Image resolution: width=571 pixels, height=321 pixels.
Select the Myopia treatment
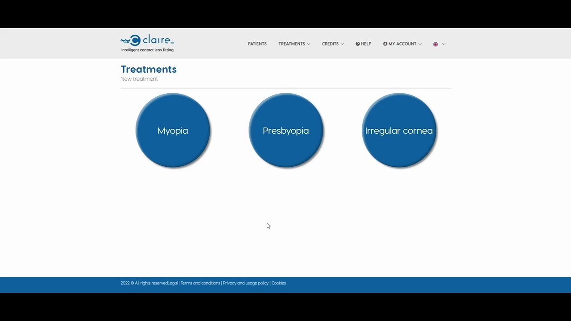point(173,130)
